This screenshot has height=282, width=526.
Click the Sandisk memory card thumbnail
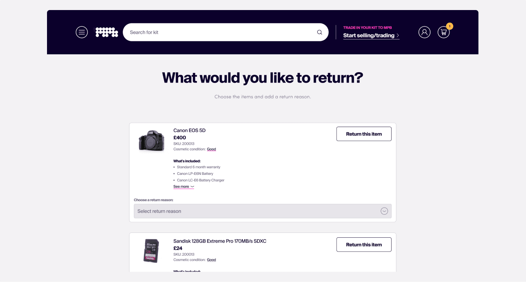[x=151, y=251]
